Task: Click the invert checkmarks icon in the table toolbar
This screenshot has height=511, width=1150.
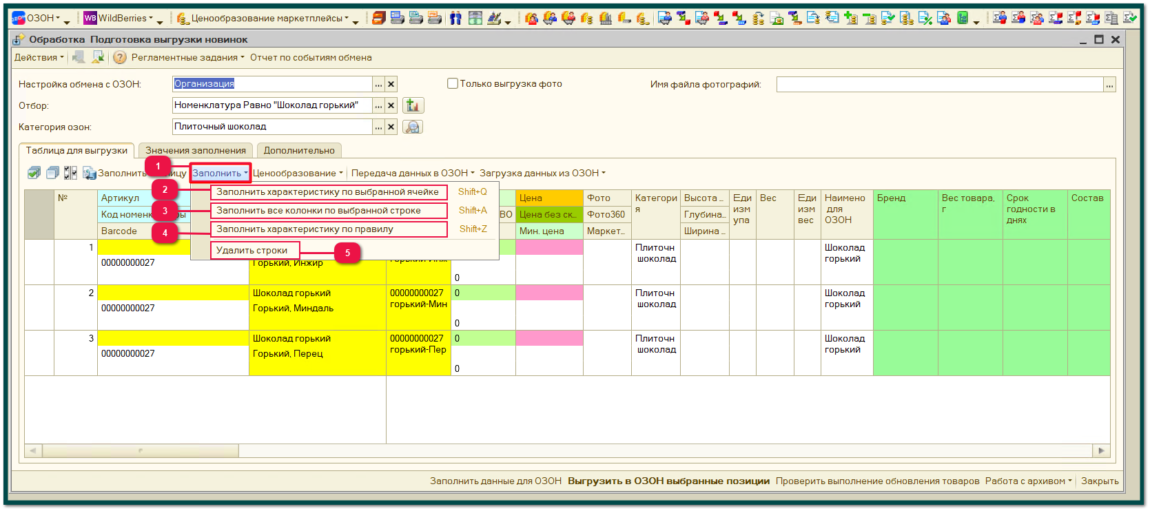Action: tap(70, 173)
